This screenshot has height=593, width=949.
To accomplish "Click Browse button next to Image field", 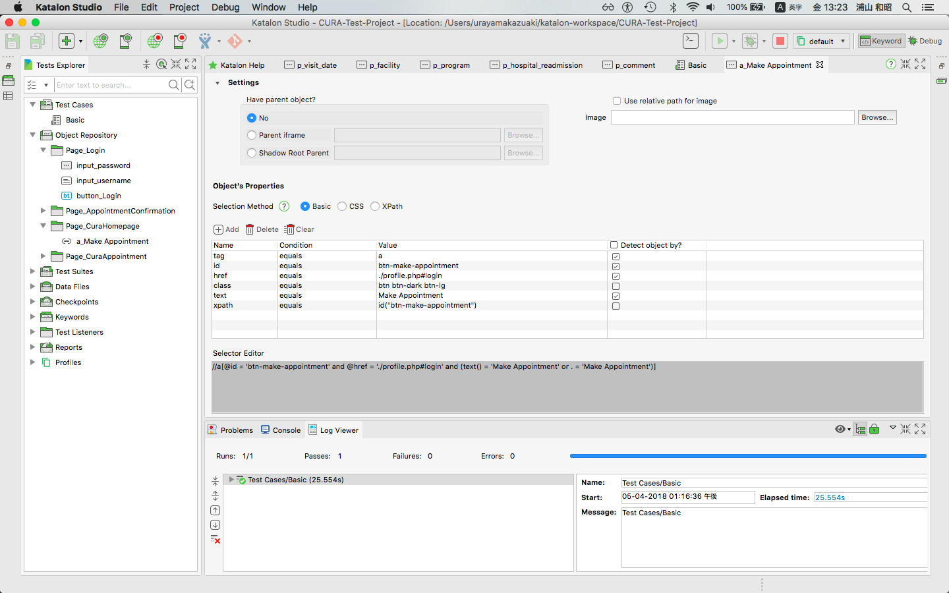I will coord(877,117).
